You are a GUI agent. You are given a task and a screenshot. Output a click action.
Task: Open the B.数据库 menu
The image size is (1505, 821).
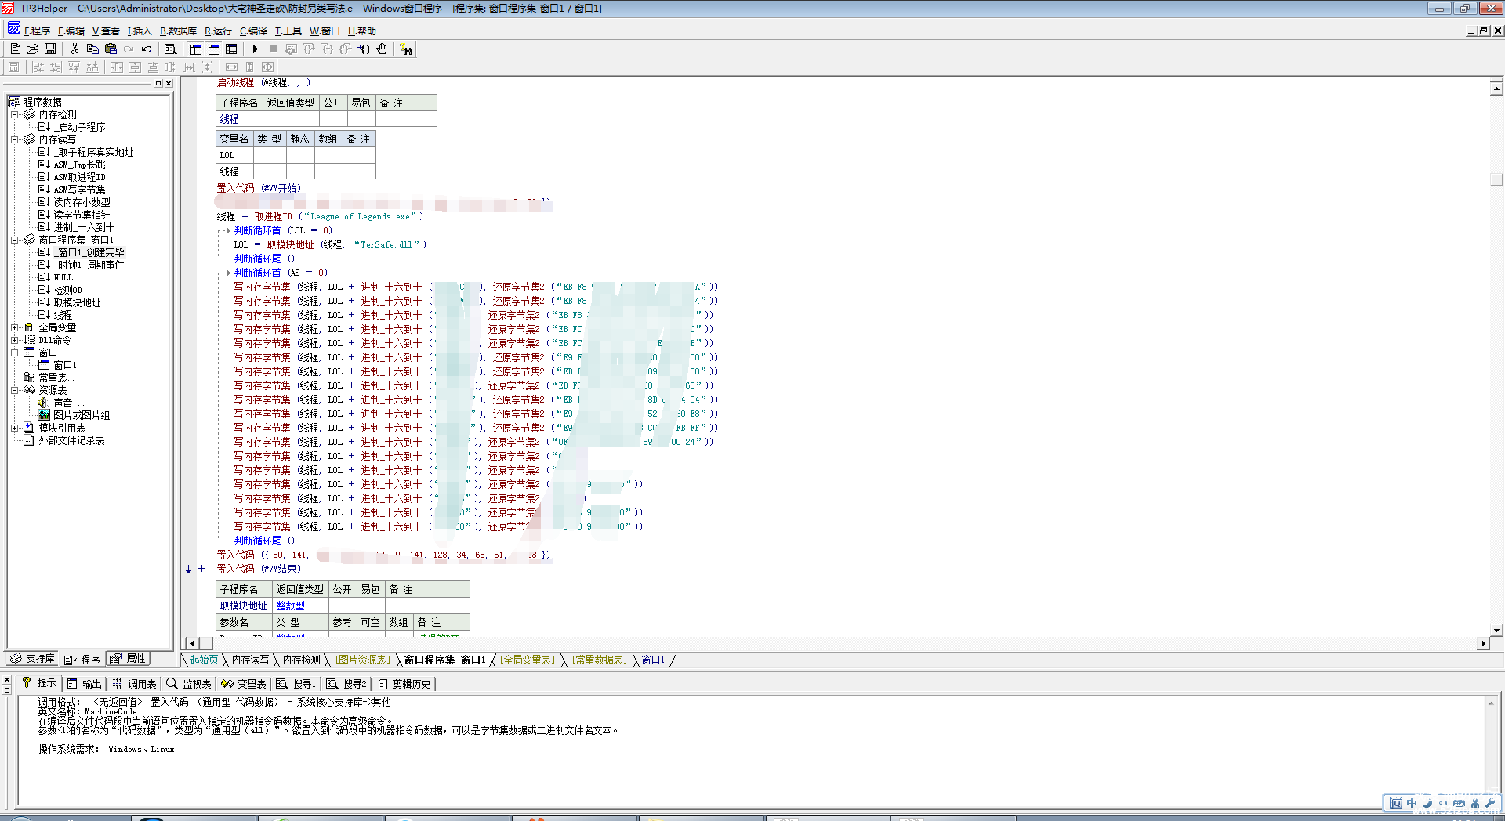(178, 31)
